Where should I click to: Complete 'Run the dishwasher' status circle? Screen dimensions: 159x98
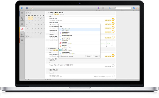113,27
